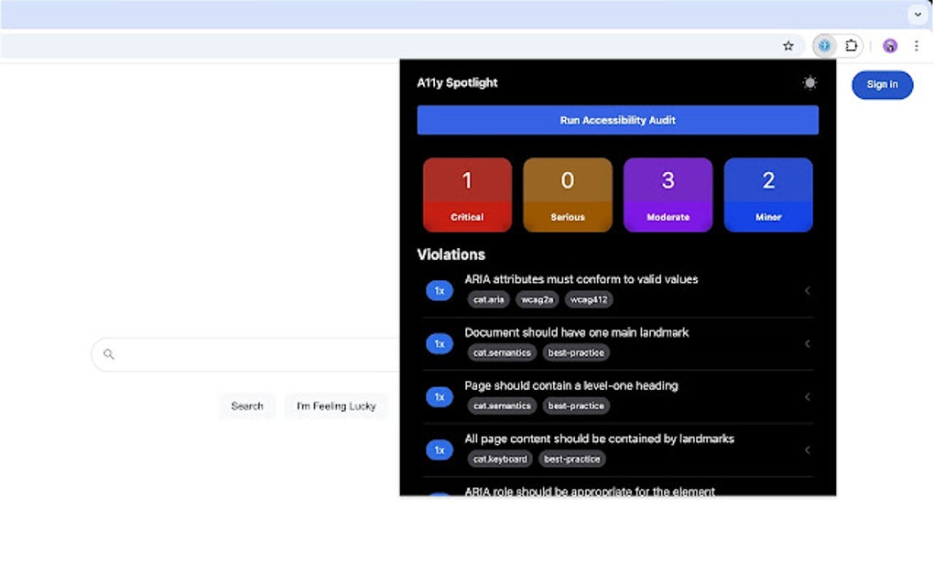Click the Search button on the page
The image size is (934, 584).
(247, 406)
